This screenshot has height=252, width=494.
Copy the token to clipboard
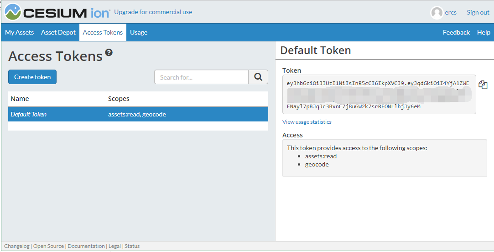pos(483,85)
